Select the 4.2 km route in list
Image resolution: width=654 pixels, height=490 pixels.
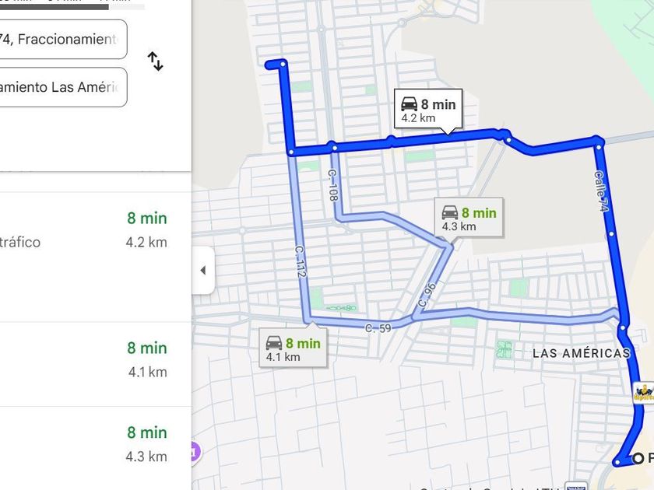click(x=95, y=231)
